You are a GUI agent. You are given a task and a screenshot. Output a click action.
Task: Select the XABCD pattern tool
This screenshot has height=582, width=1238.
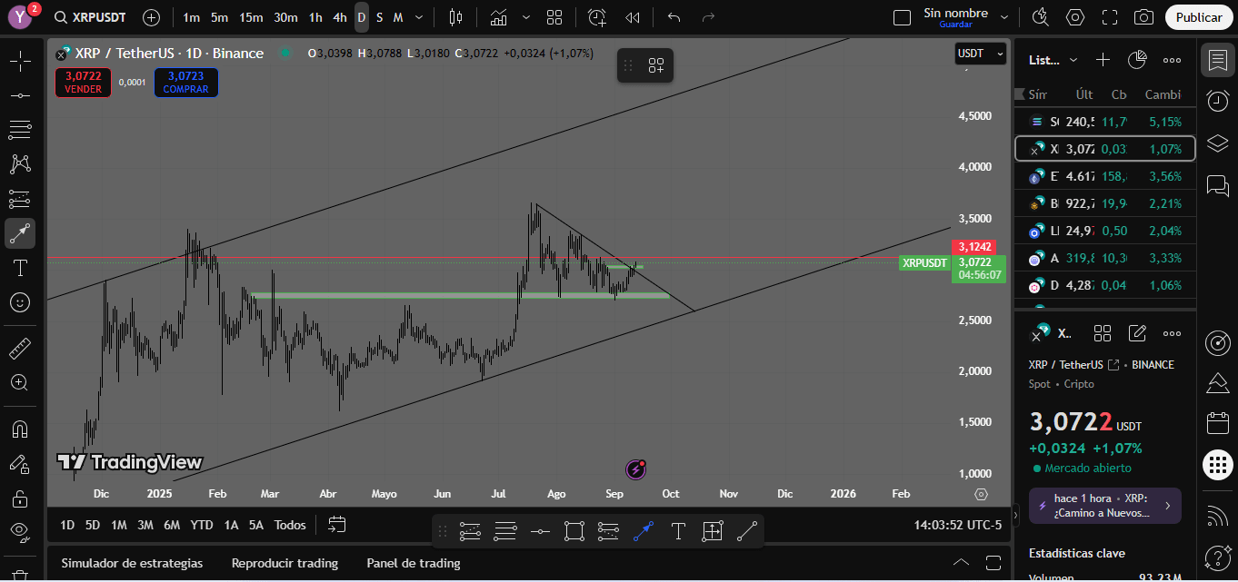pyautogui.click(x=20, y=164)
